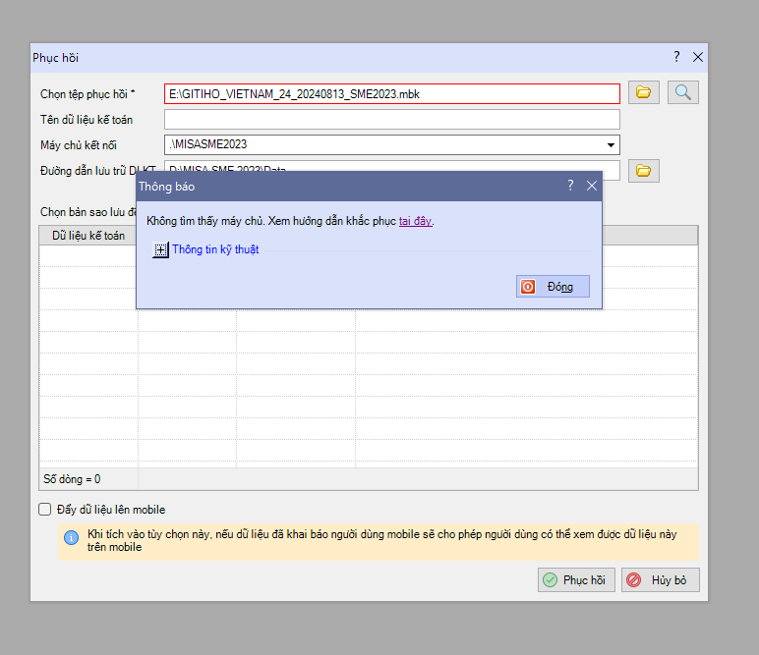Click the Phục hồi restore button

click(x=576, y=579)
